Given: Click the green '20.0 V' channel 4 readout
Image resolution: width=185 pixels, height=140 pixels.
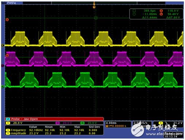Looking at the screenshot, I should [92, 123].
